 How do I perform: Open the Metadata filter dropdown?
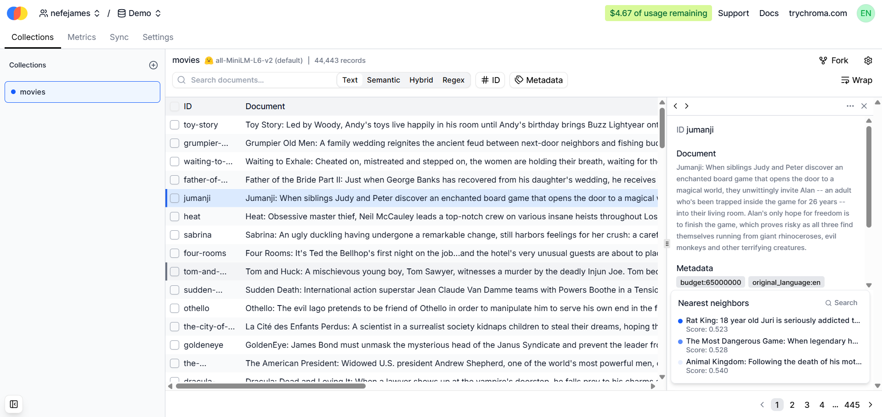point(538,80)
